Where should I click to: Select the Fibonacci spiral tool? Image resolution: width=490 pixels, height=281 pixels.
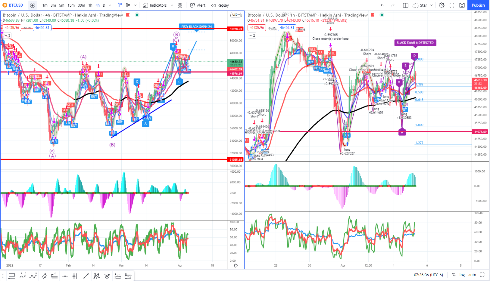(107, 276)
